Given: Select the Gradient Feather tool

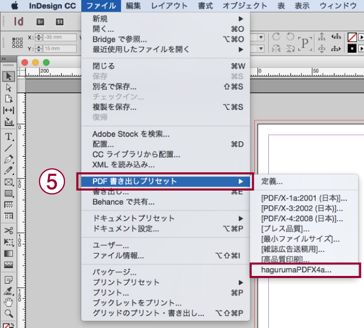Looking at the screenshot, I should (9, 264).
